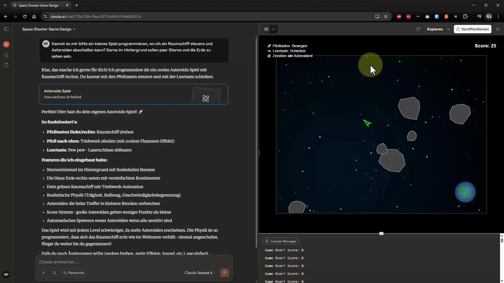This screenshot has height=283, width=504.
Task: Open the camera screenshot extension
Action: point(427,17)
